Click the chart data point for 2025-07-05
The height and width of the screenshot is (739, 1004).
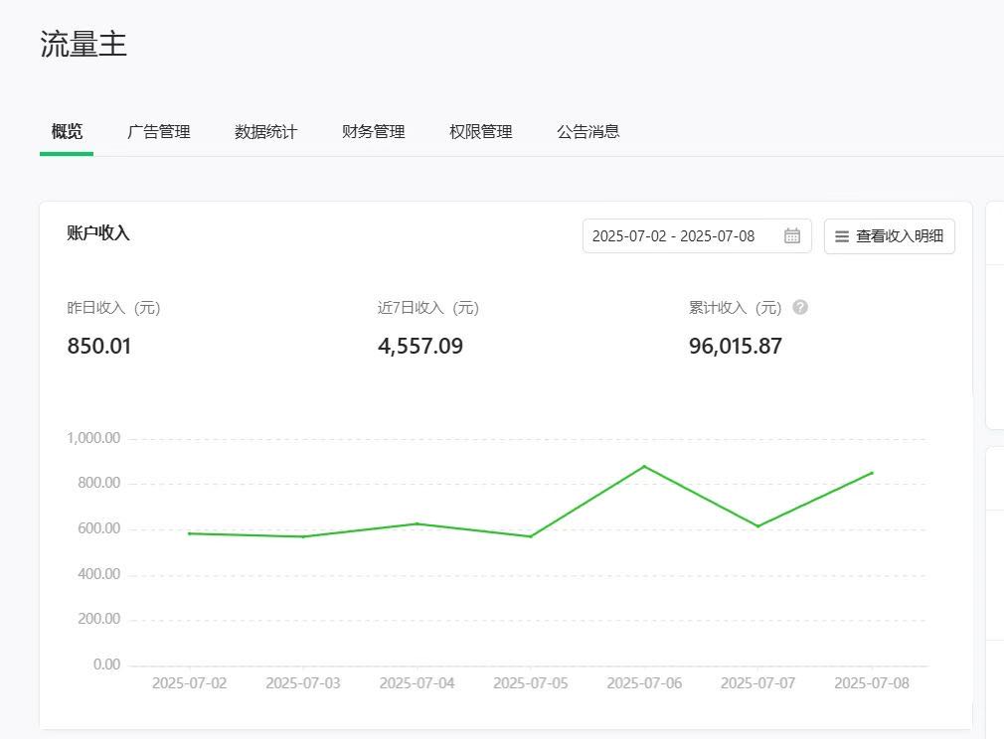coord(531,536)
